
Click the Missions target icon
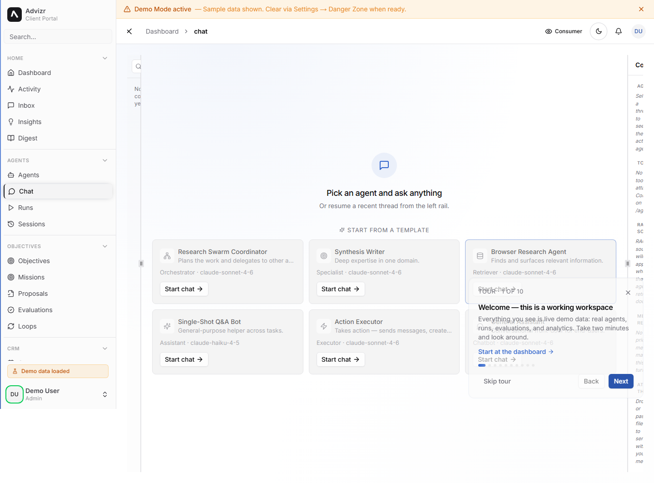pyautogui.click(x=11, y=277)
